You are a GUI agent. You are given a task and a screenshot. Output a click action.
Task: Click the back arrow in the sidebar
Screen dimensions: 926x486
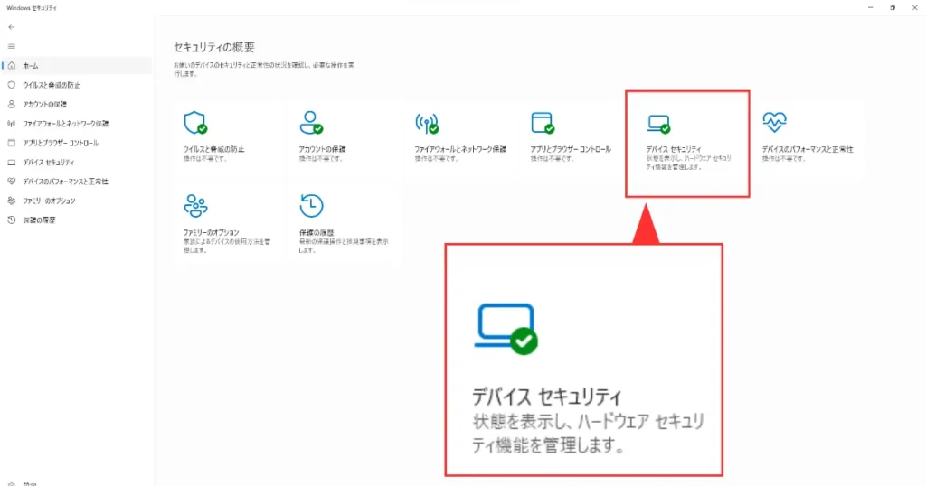[x=11, y=27]
